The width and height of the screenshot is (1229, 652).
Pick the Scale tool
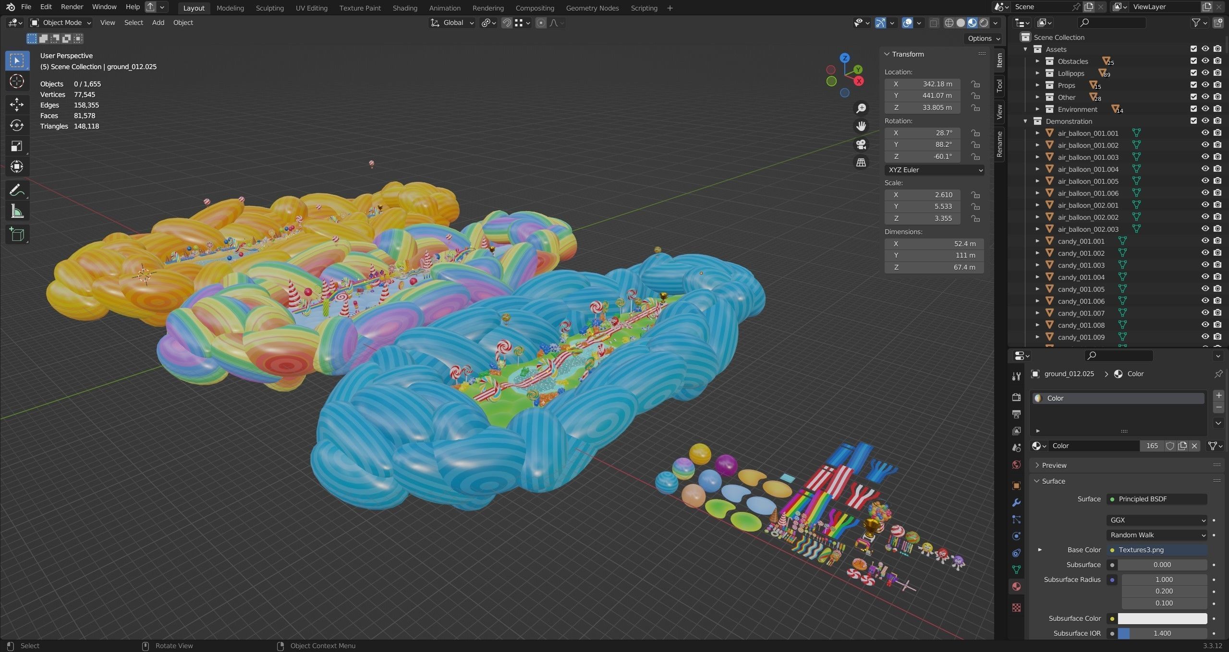[17, 146]
